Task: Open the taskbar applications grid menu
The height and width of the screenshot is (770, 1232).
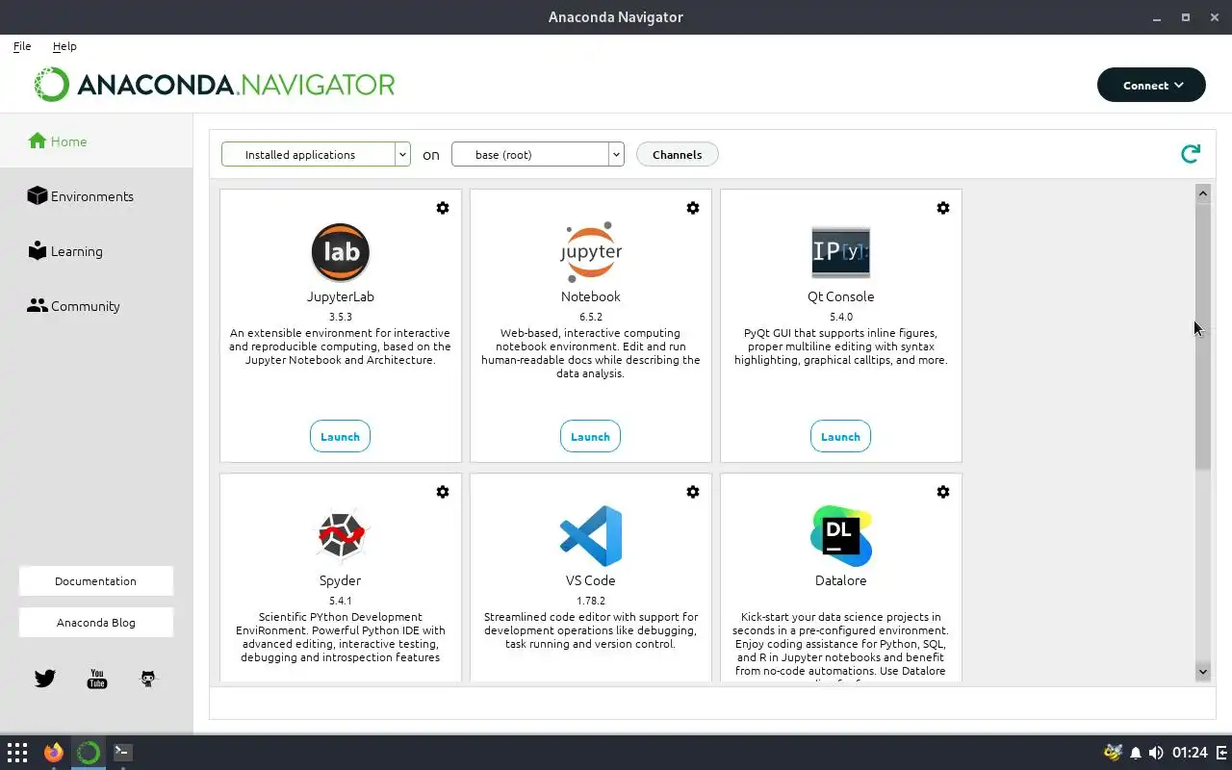Action: (17, 753)
